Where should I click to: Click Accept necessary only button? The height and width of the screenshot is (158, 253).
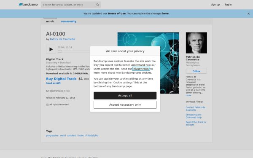point(125,105)
